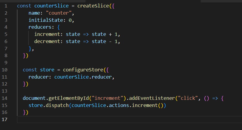
Task: Click line number 14 in the gutter
Action: 4,98
